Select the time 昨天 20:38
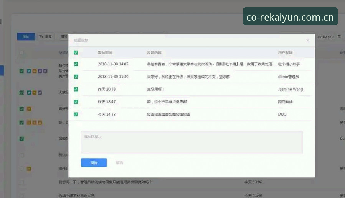Image resolution: width=345 pixels, height=198 pixels. pos(107,89)
